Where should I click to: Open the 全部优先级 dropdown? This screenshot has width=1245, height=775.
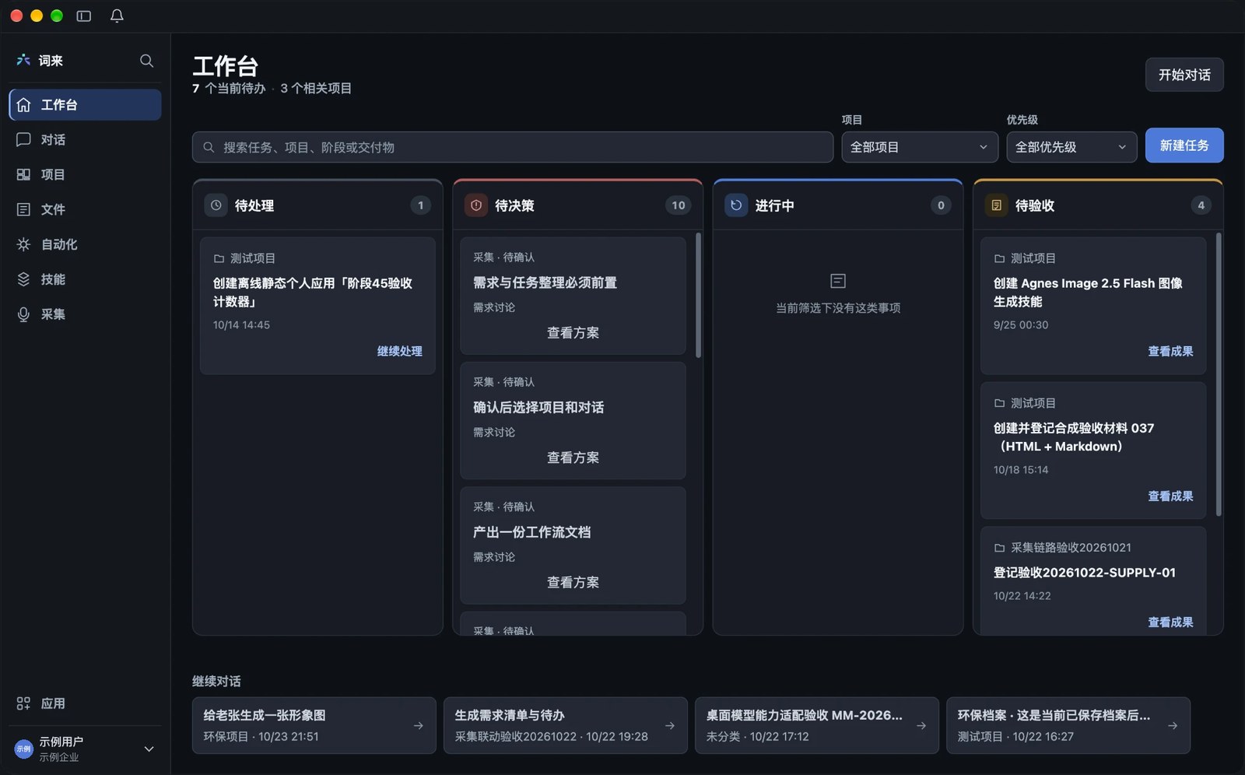click(x=1071, y=147)
